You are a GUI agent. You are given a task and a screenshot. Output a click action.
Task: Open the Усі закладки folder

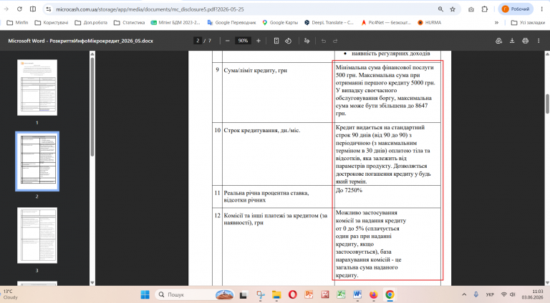[528, 22]
